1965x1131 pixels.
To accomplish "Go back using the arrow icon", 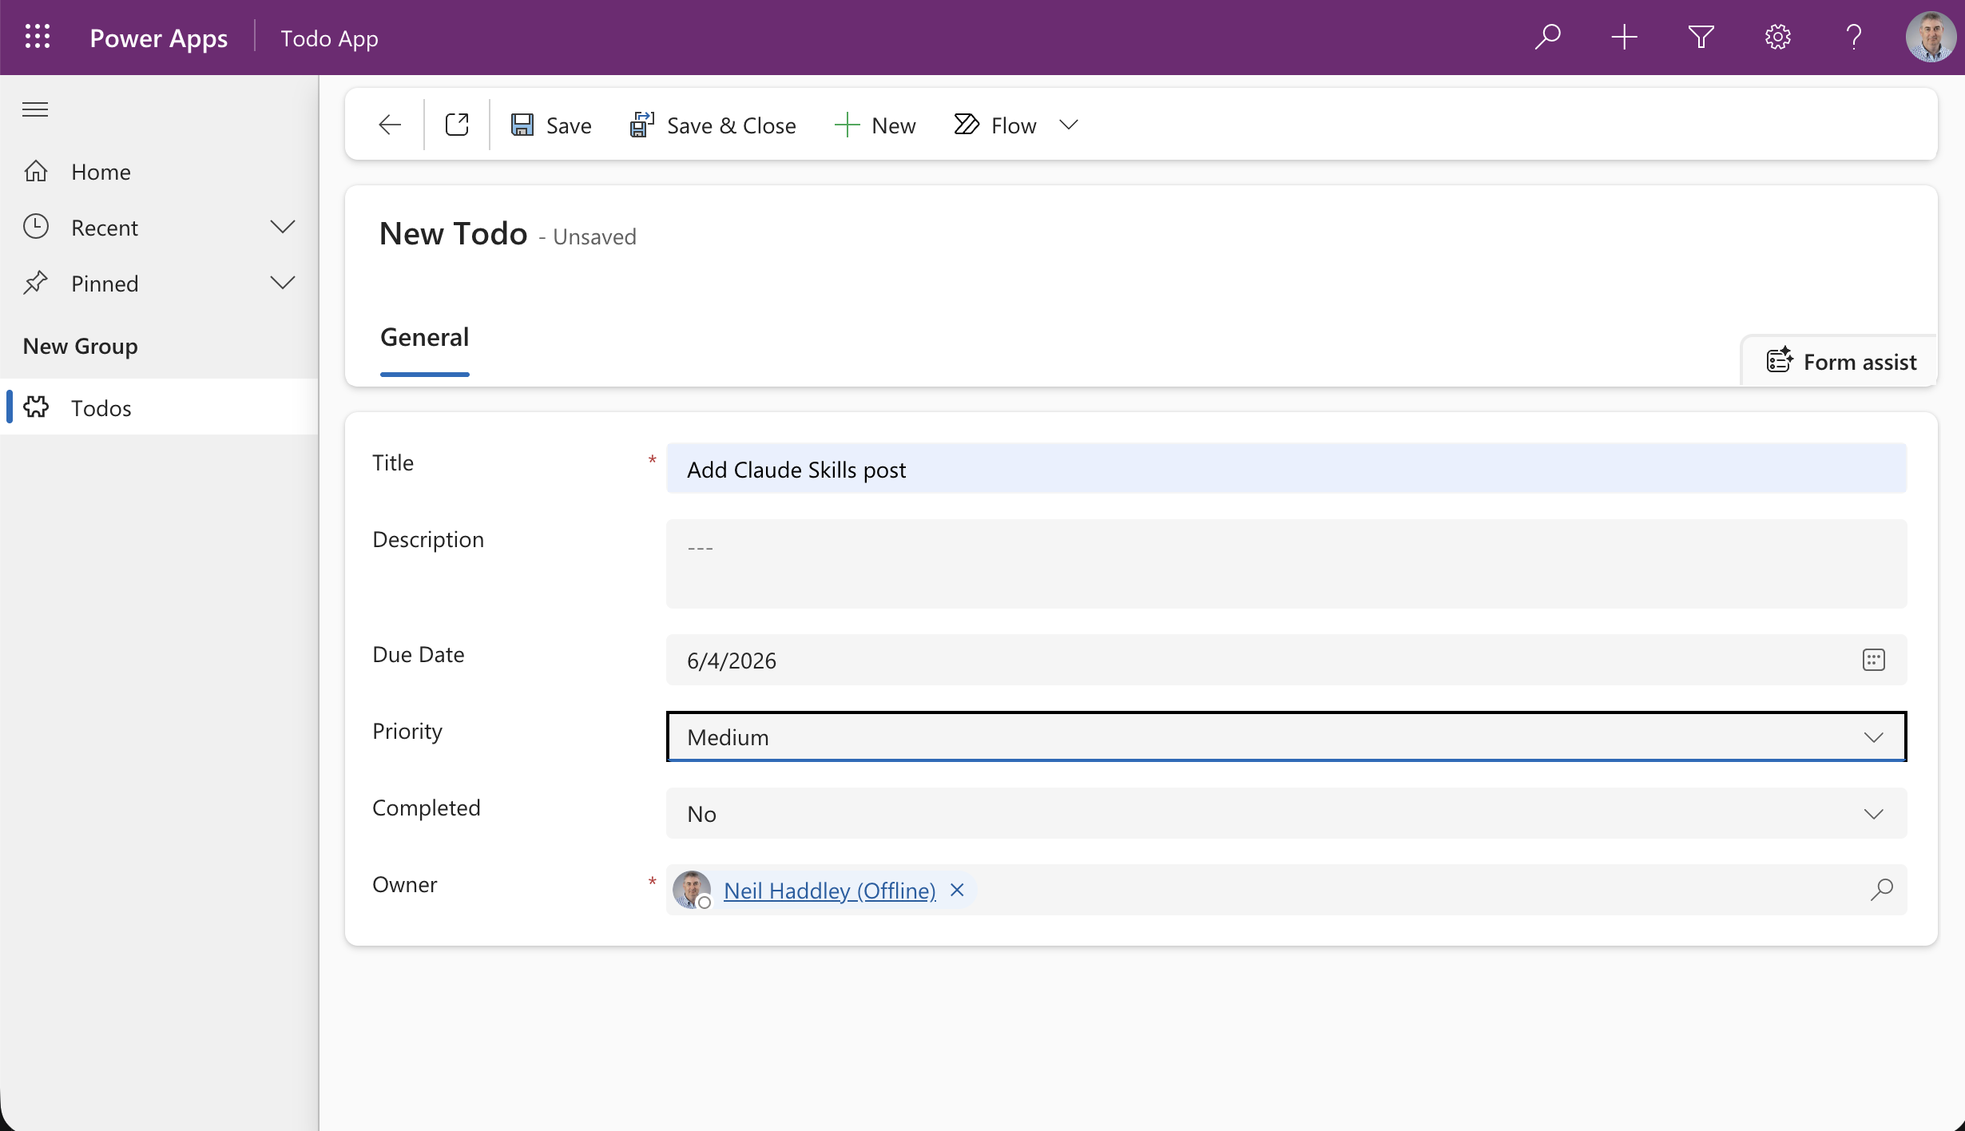I will tap(389, 125).
